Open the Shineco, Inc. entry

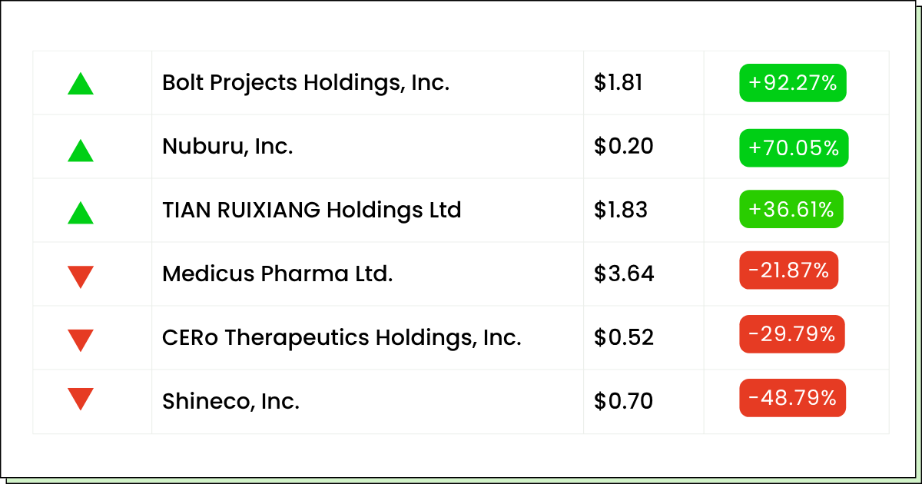click(230, 401)
